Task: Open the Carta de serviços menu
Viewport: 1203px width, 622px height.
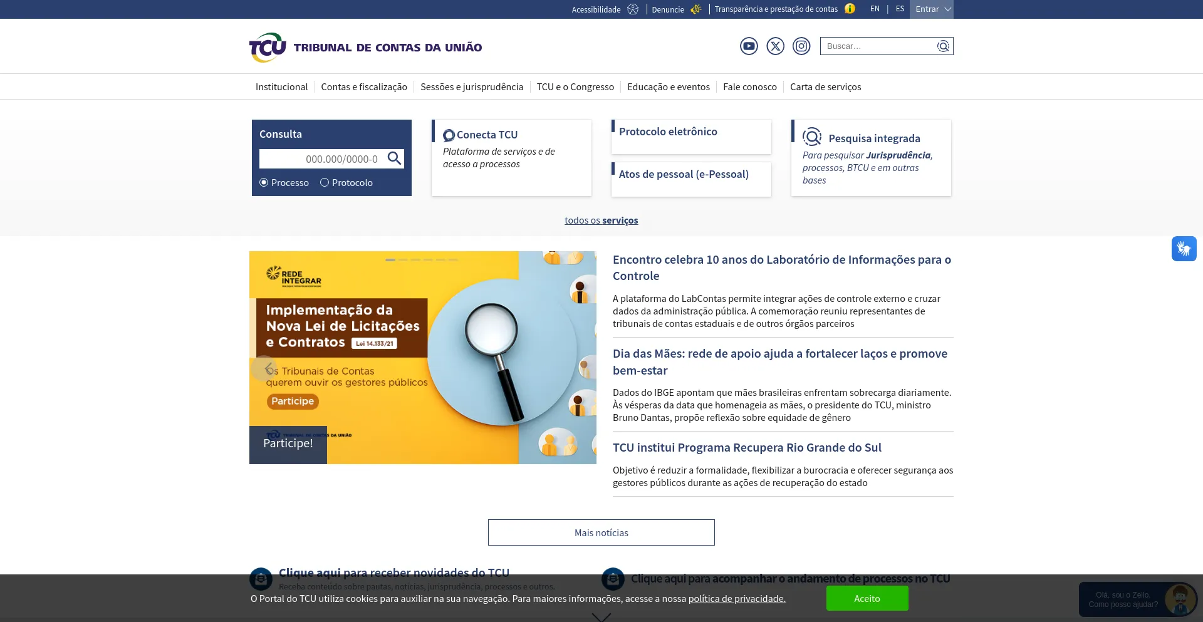Action: [826, 86]
